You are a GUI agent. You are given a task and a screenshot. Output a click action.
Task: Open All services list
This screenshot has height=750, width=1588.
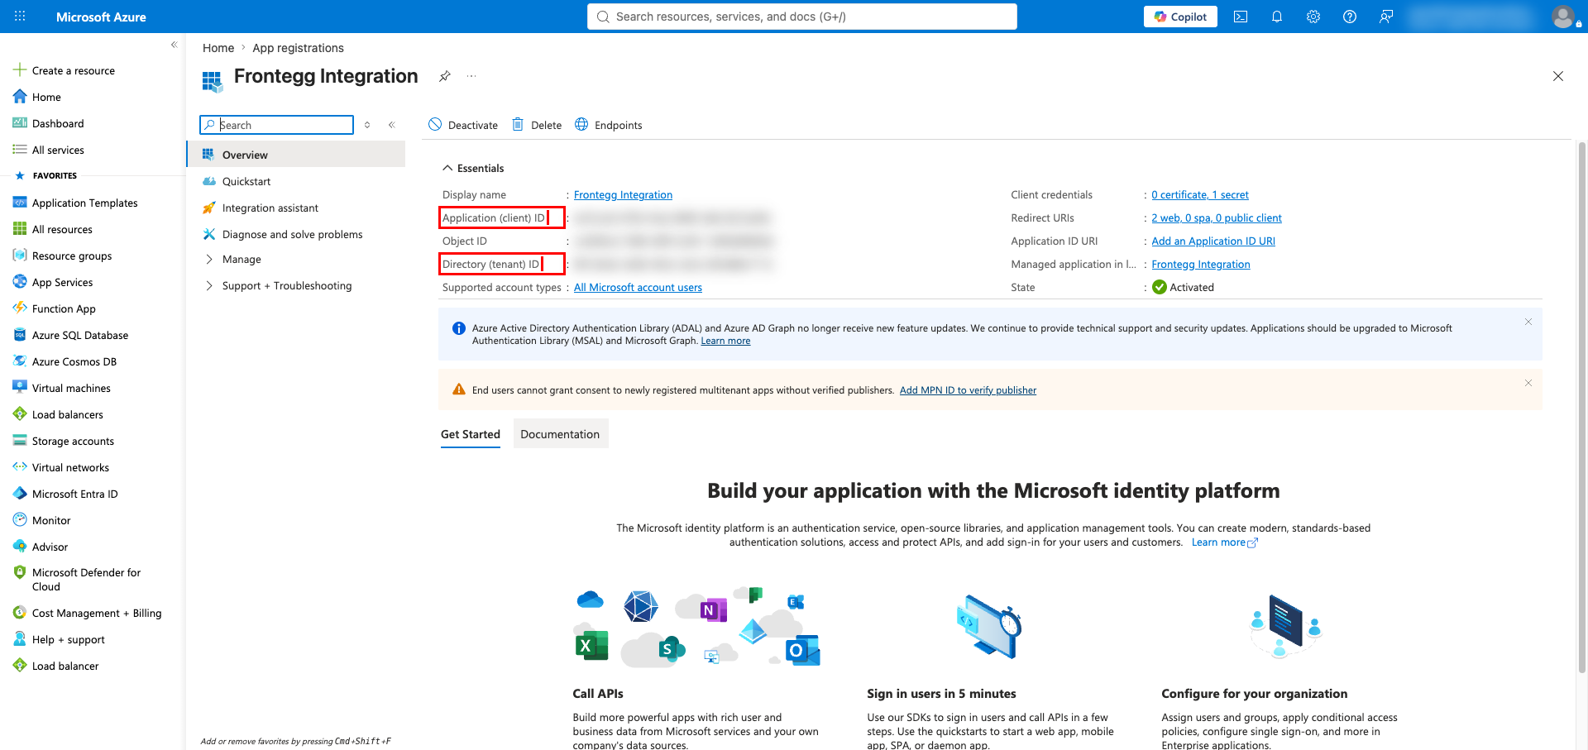tap(58, 150)
